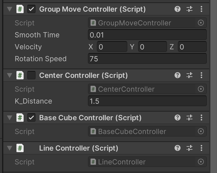
Task: Disable the Base Cube Controller component
Action: click(x=31, y=118)
